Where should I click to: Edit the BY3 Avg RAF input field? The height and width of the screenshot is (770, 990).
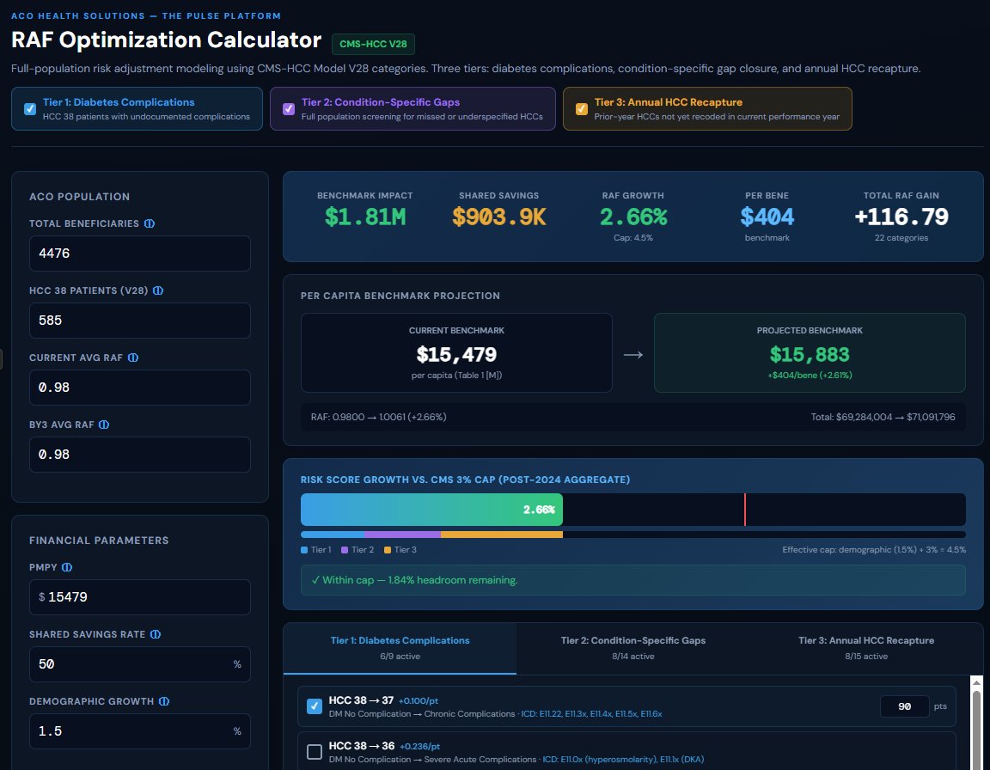point(139,455)
